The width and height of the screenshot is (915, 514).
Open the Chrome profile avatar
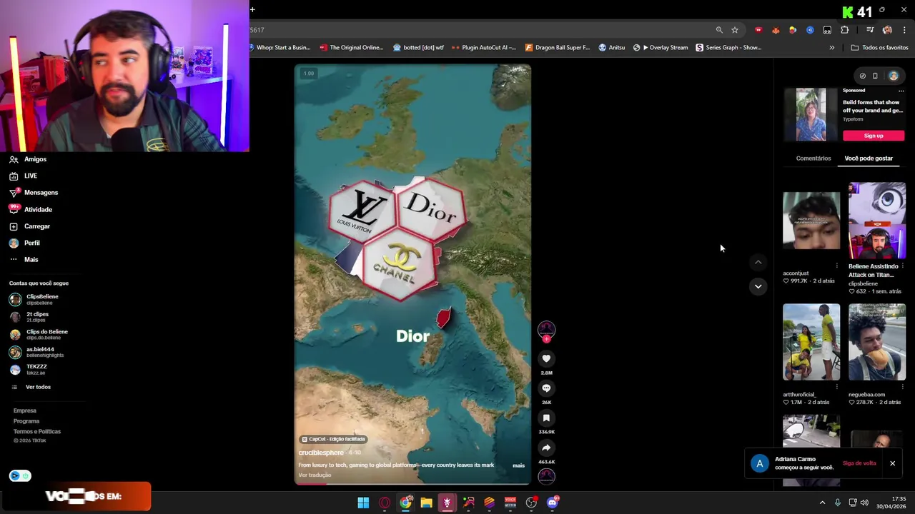point(887,30)
